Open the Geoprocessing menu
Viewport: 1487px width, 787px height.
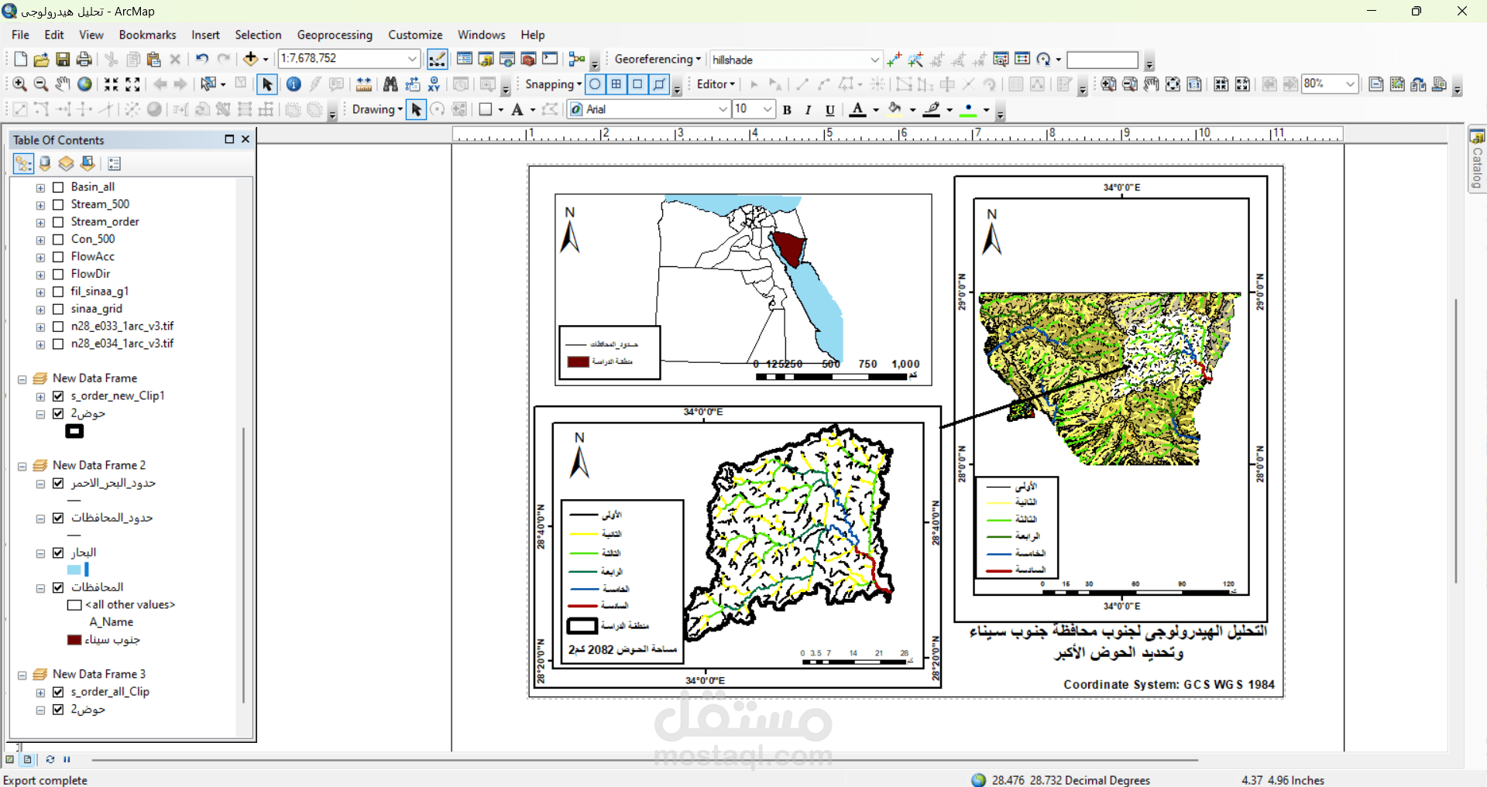[334, 35]
